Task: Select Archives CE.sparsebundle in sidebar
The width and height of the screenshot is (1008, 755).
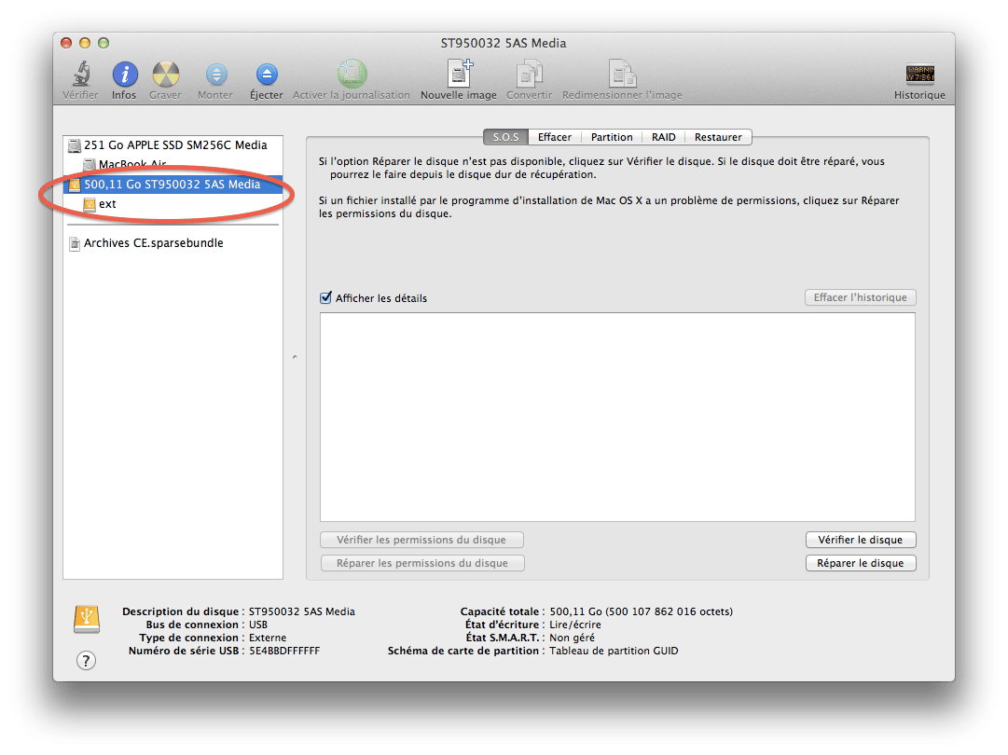Action: [x=173, y=243]
